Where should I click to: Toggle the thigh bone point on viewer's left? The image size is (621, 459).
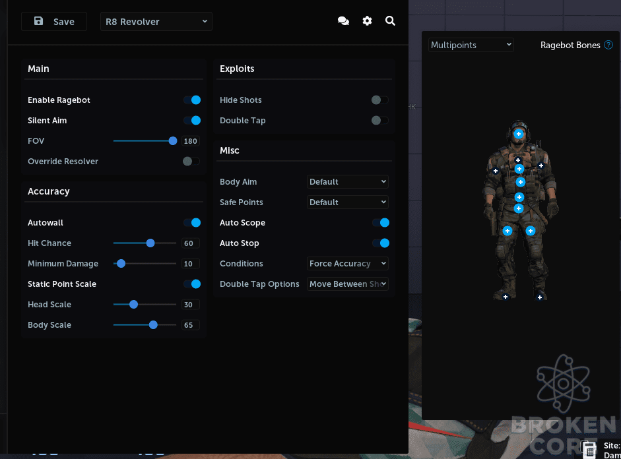507,231
